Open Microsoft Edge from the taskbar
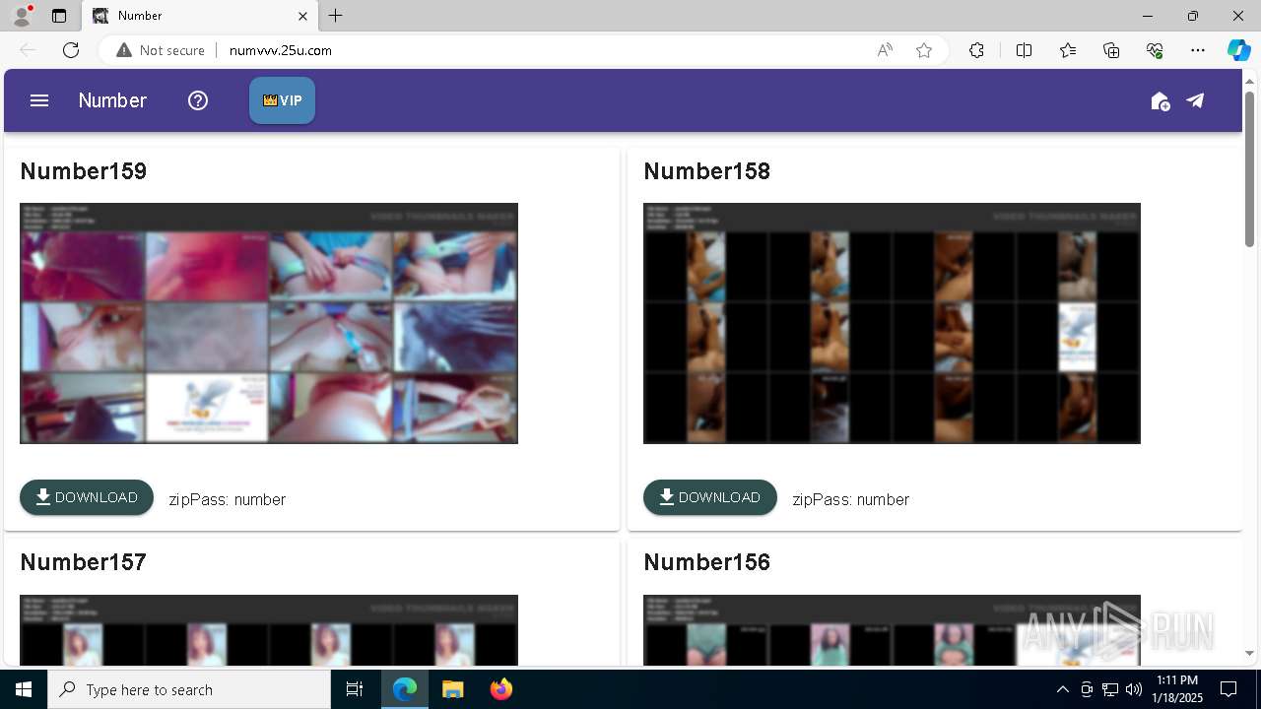 pos(405,689)
